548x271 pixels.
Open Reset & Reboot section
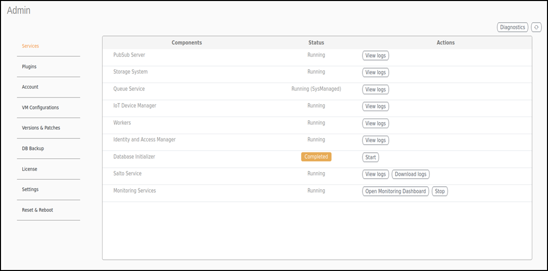coord(37,210)
